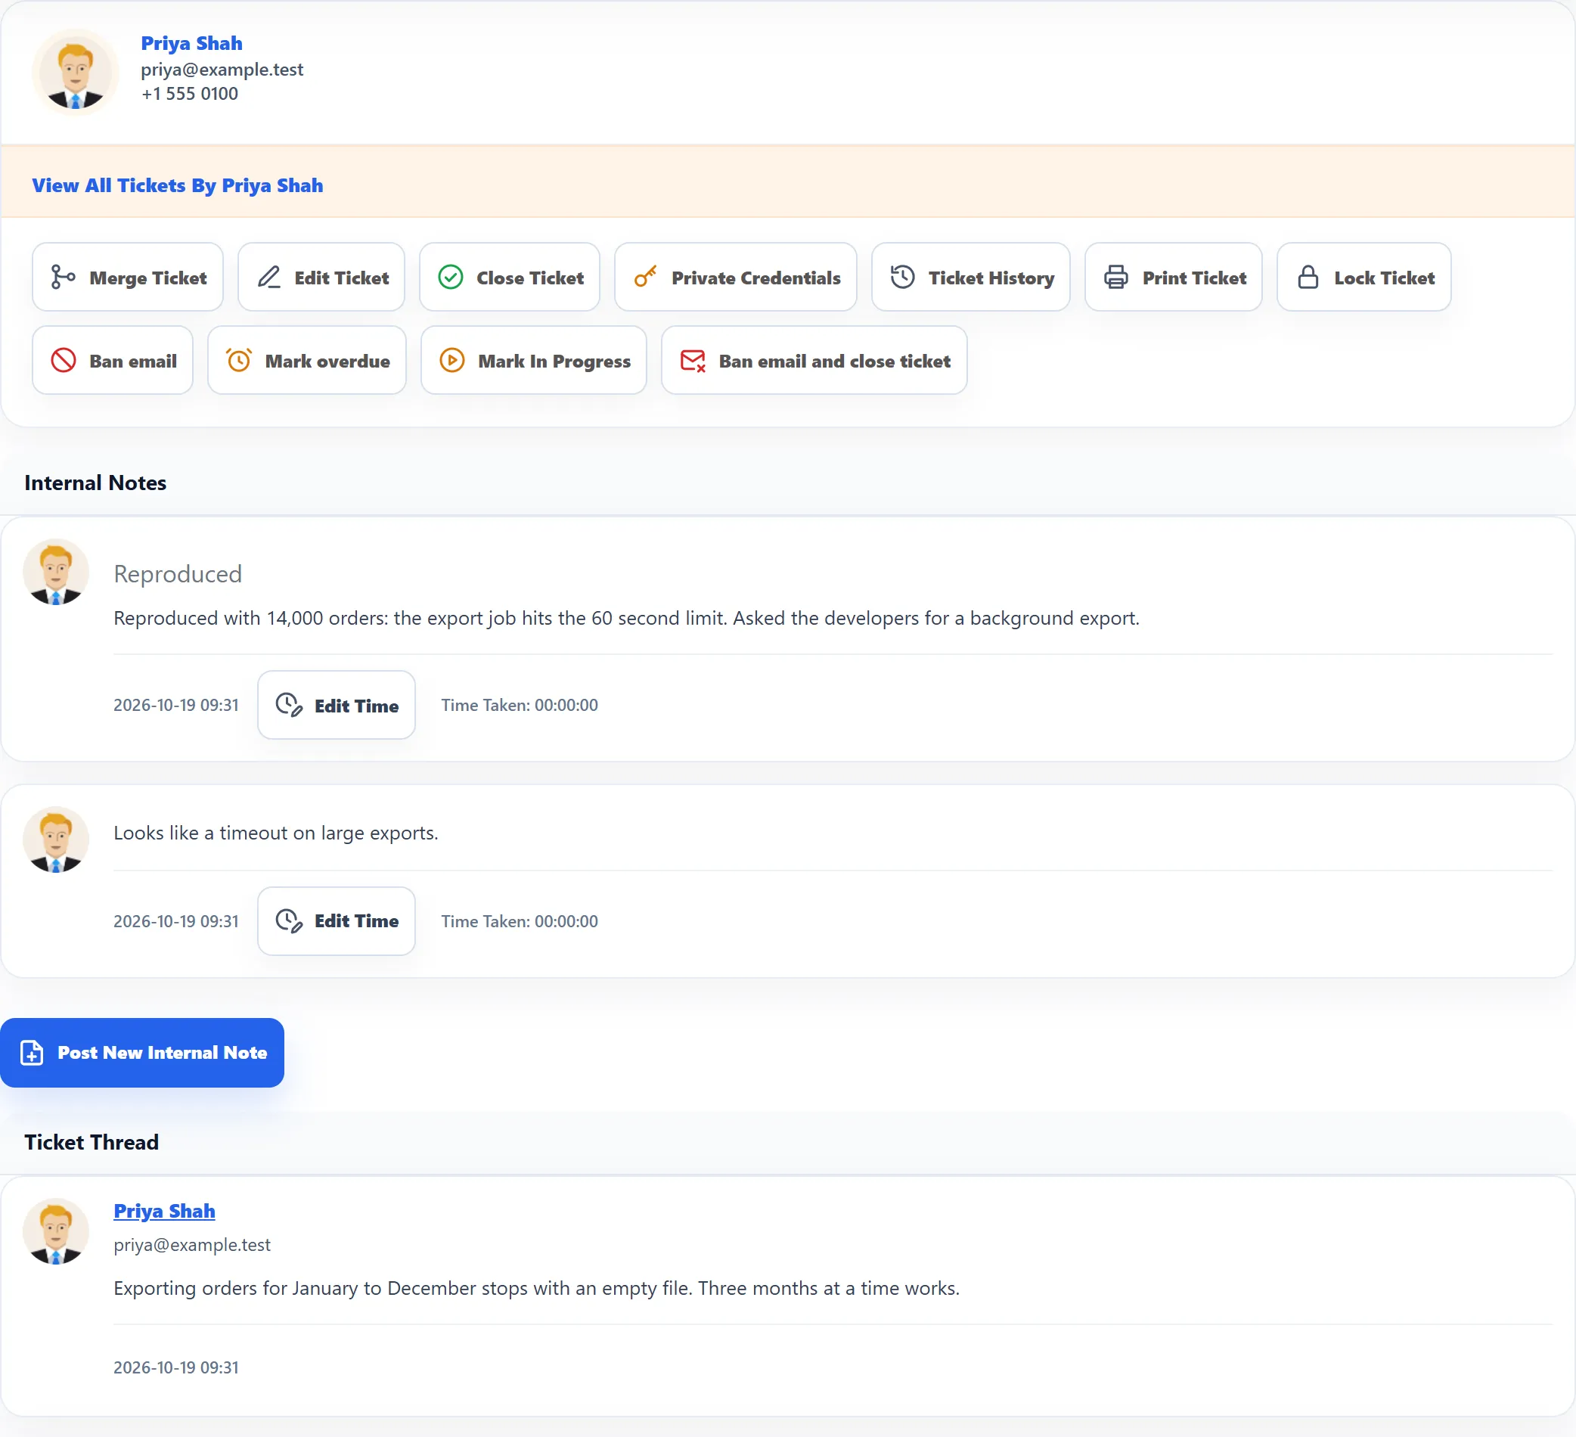This screenshot has width=1576, height=1437.
Task: Open the Merge Ticket action
Action: (x=127, y=277)
